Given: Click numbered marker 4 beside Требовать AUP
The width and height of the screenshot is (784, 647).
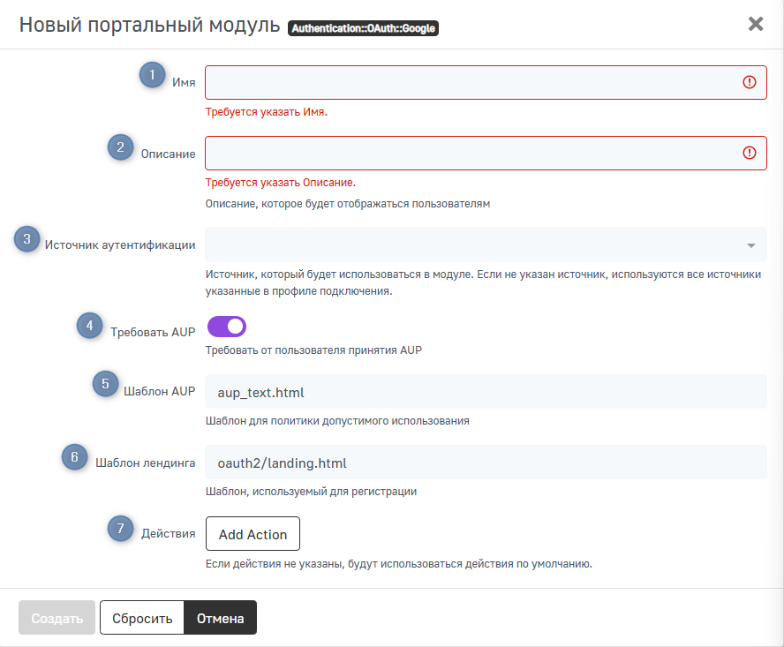Looking at the screenshot, I should coord(89,327).
